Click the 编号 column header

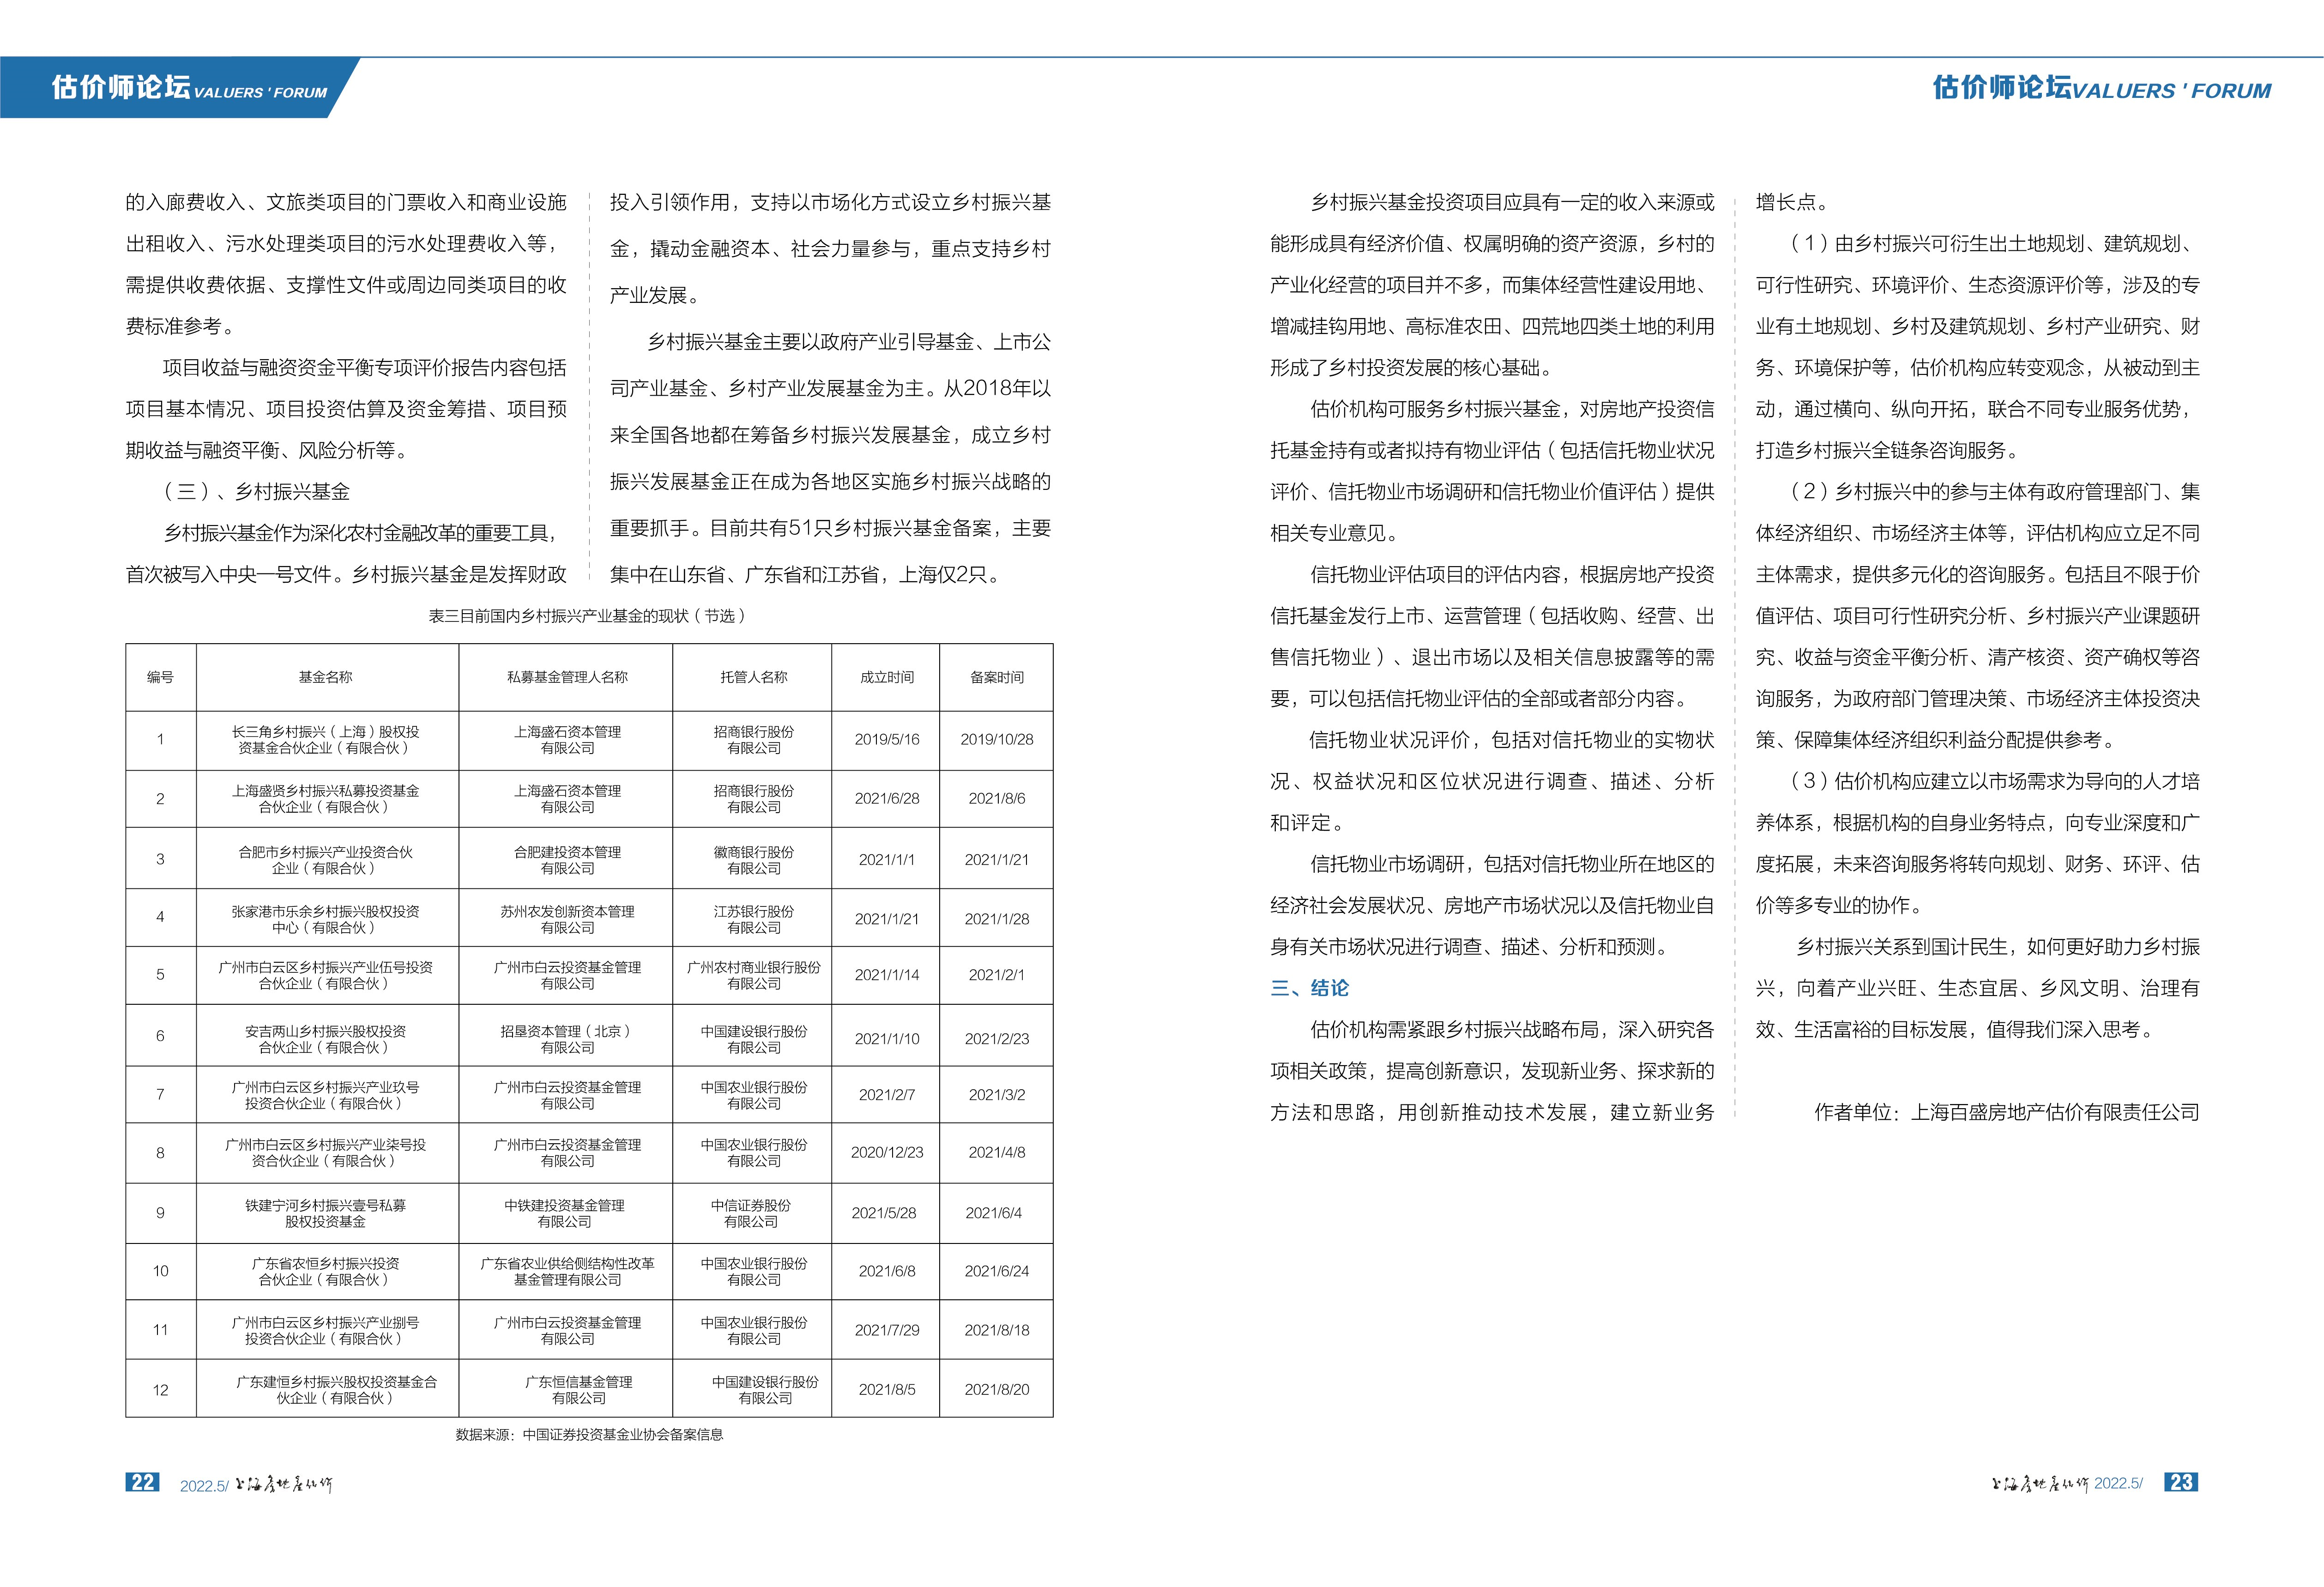click(160, 677)
